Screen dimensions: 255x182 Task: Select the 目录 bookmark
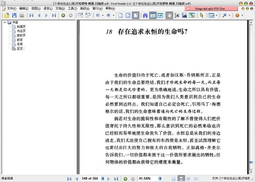click(x=20, y=44)
